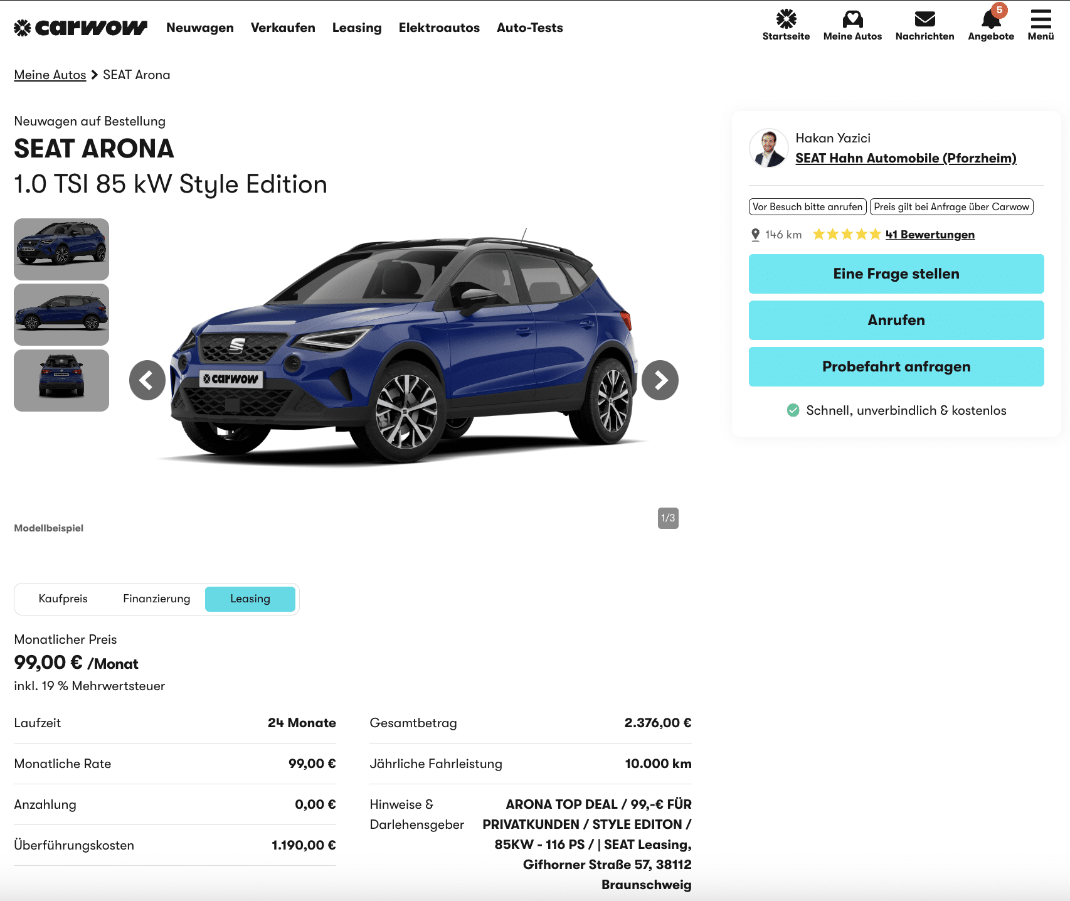Click the main SEAT Arona image
The width and height of the screenshot is (1070, 901).
(404, 348)
